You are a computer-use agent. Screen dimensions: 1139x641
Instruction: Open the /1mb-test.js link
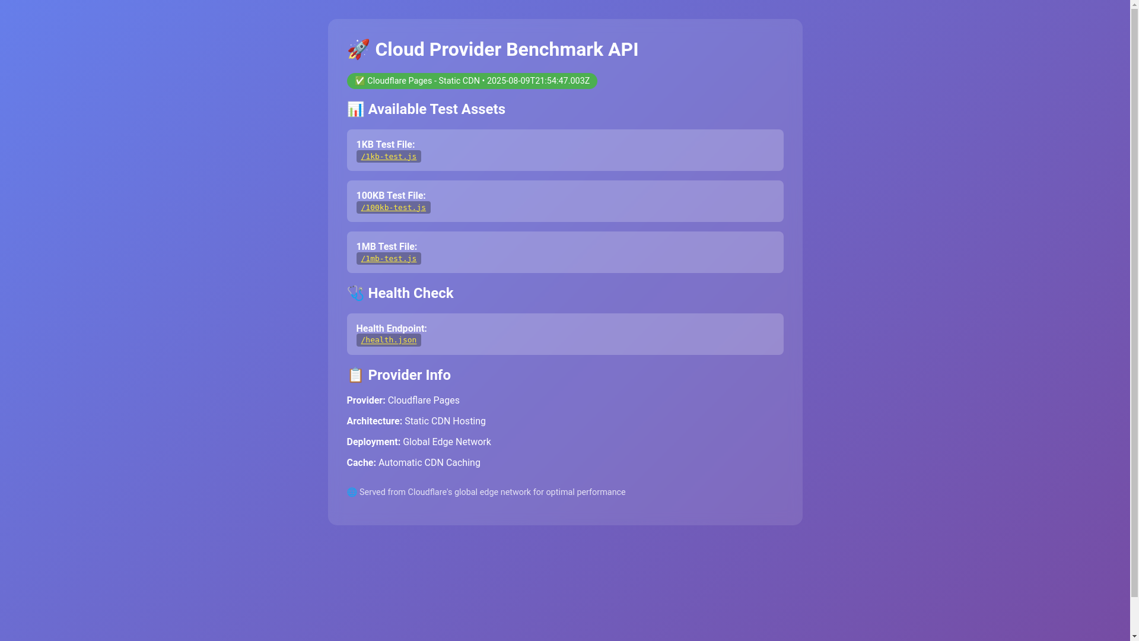(x=389, y=259)
